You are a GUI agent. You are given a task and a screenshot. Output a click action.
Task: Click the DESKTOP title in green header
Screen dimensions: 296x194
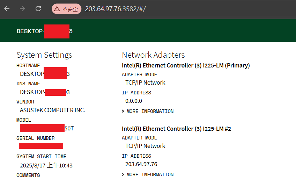(x=45, y=31)
